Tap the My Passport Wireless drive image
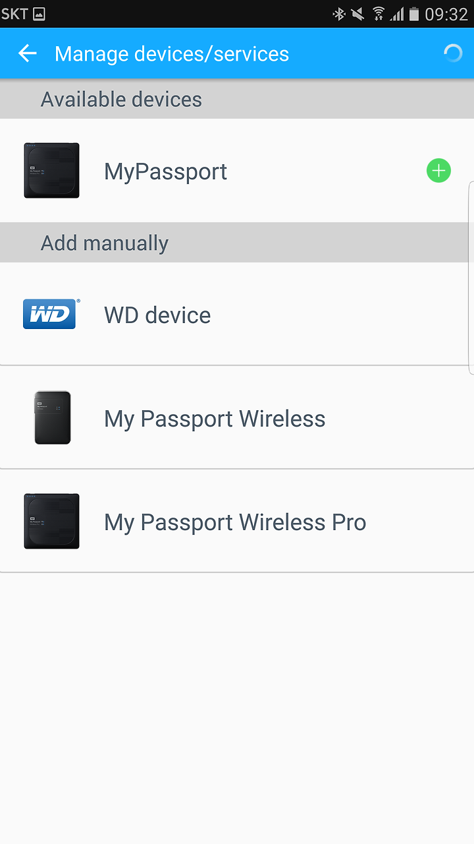The width and height of the screenshot is (474, 844). (52, 418)
